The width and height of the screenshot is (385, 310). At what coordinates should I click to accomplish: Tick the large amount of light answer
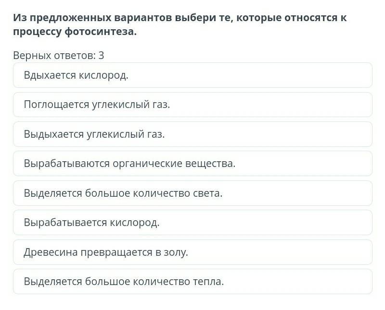point(192,193)
